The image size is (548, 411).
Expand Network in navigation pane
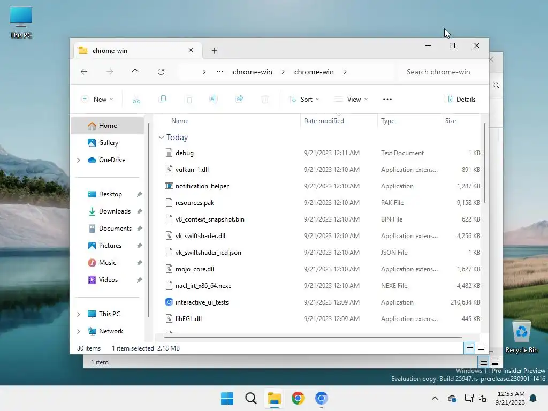(x=79, y=331)
